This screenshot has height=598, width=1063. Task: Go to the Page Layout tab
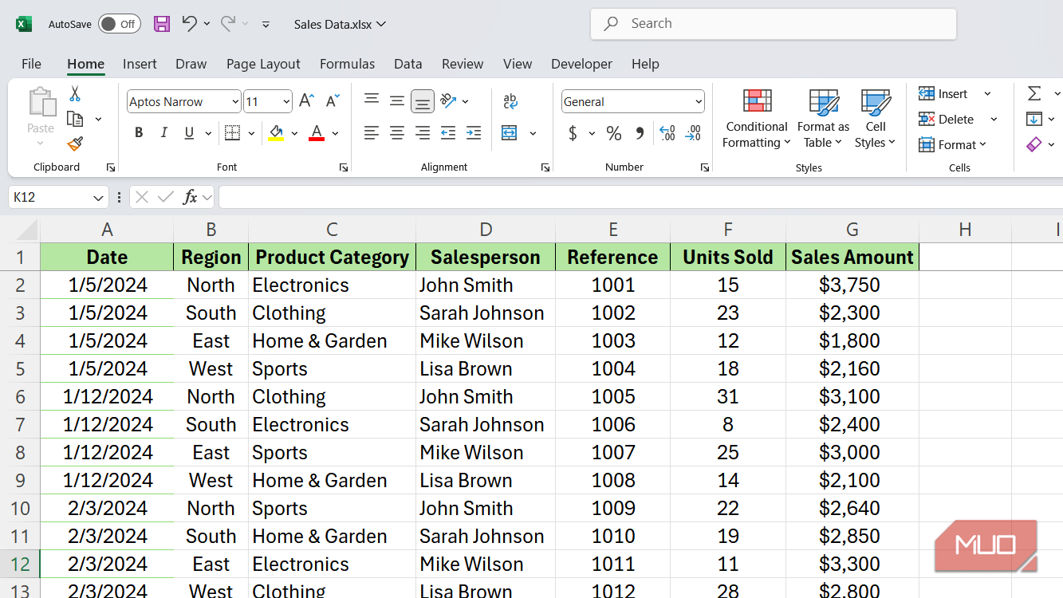coord(263,64)
